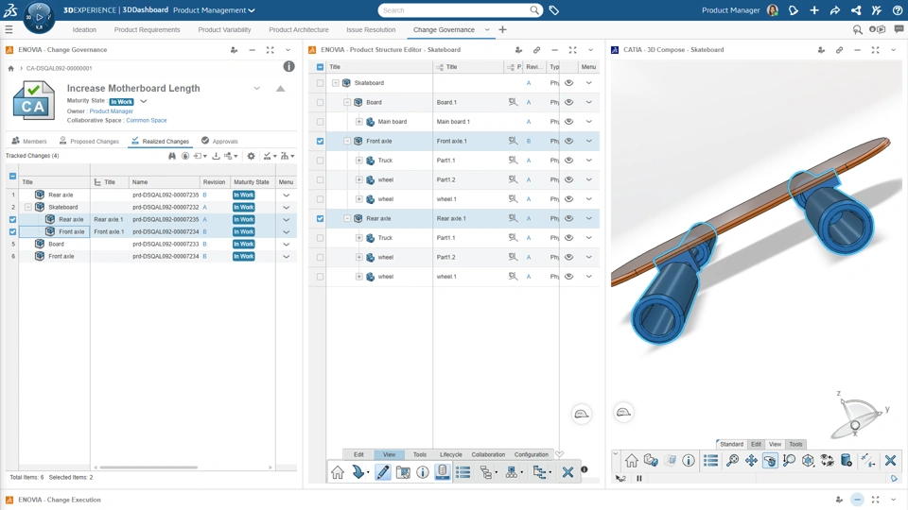Viewport: 908px width, 510px height.
Task: Pause using the button below 3D Compose toolbar
Action: click(x=639, y=478)
